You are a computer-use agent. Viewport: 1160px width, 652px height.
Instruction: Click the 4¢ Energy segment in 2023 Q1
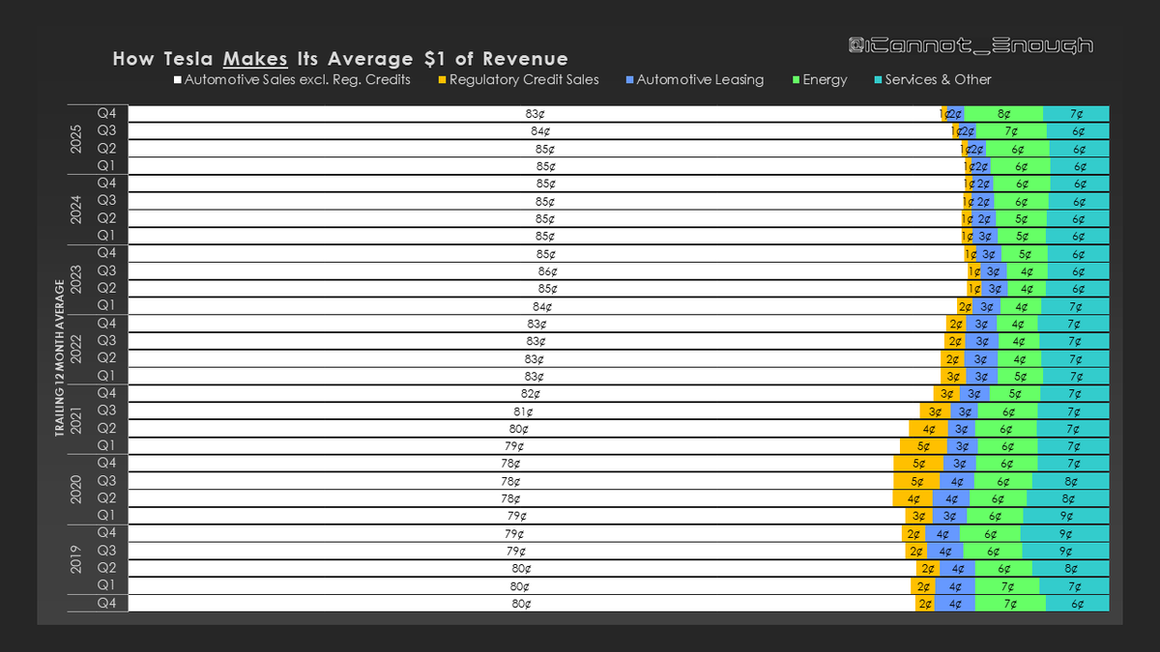click(x=1020, y=306)
